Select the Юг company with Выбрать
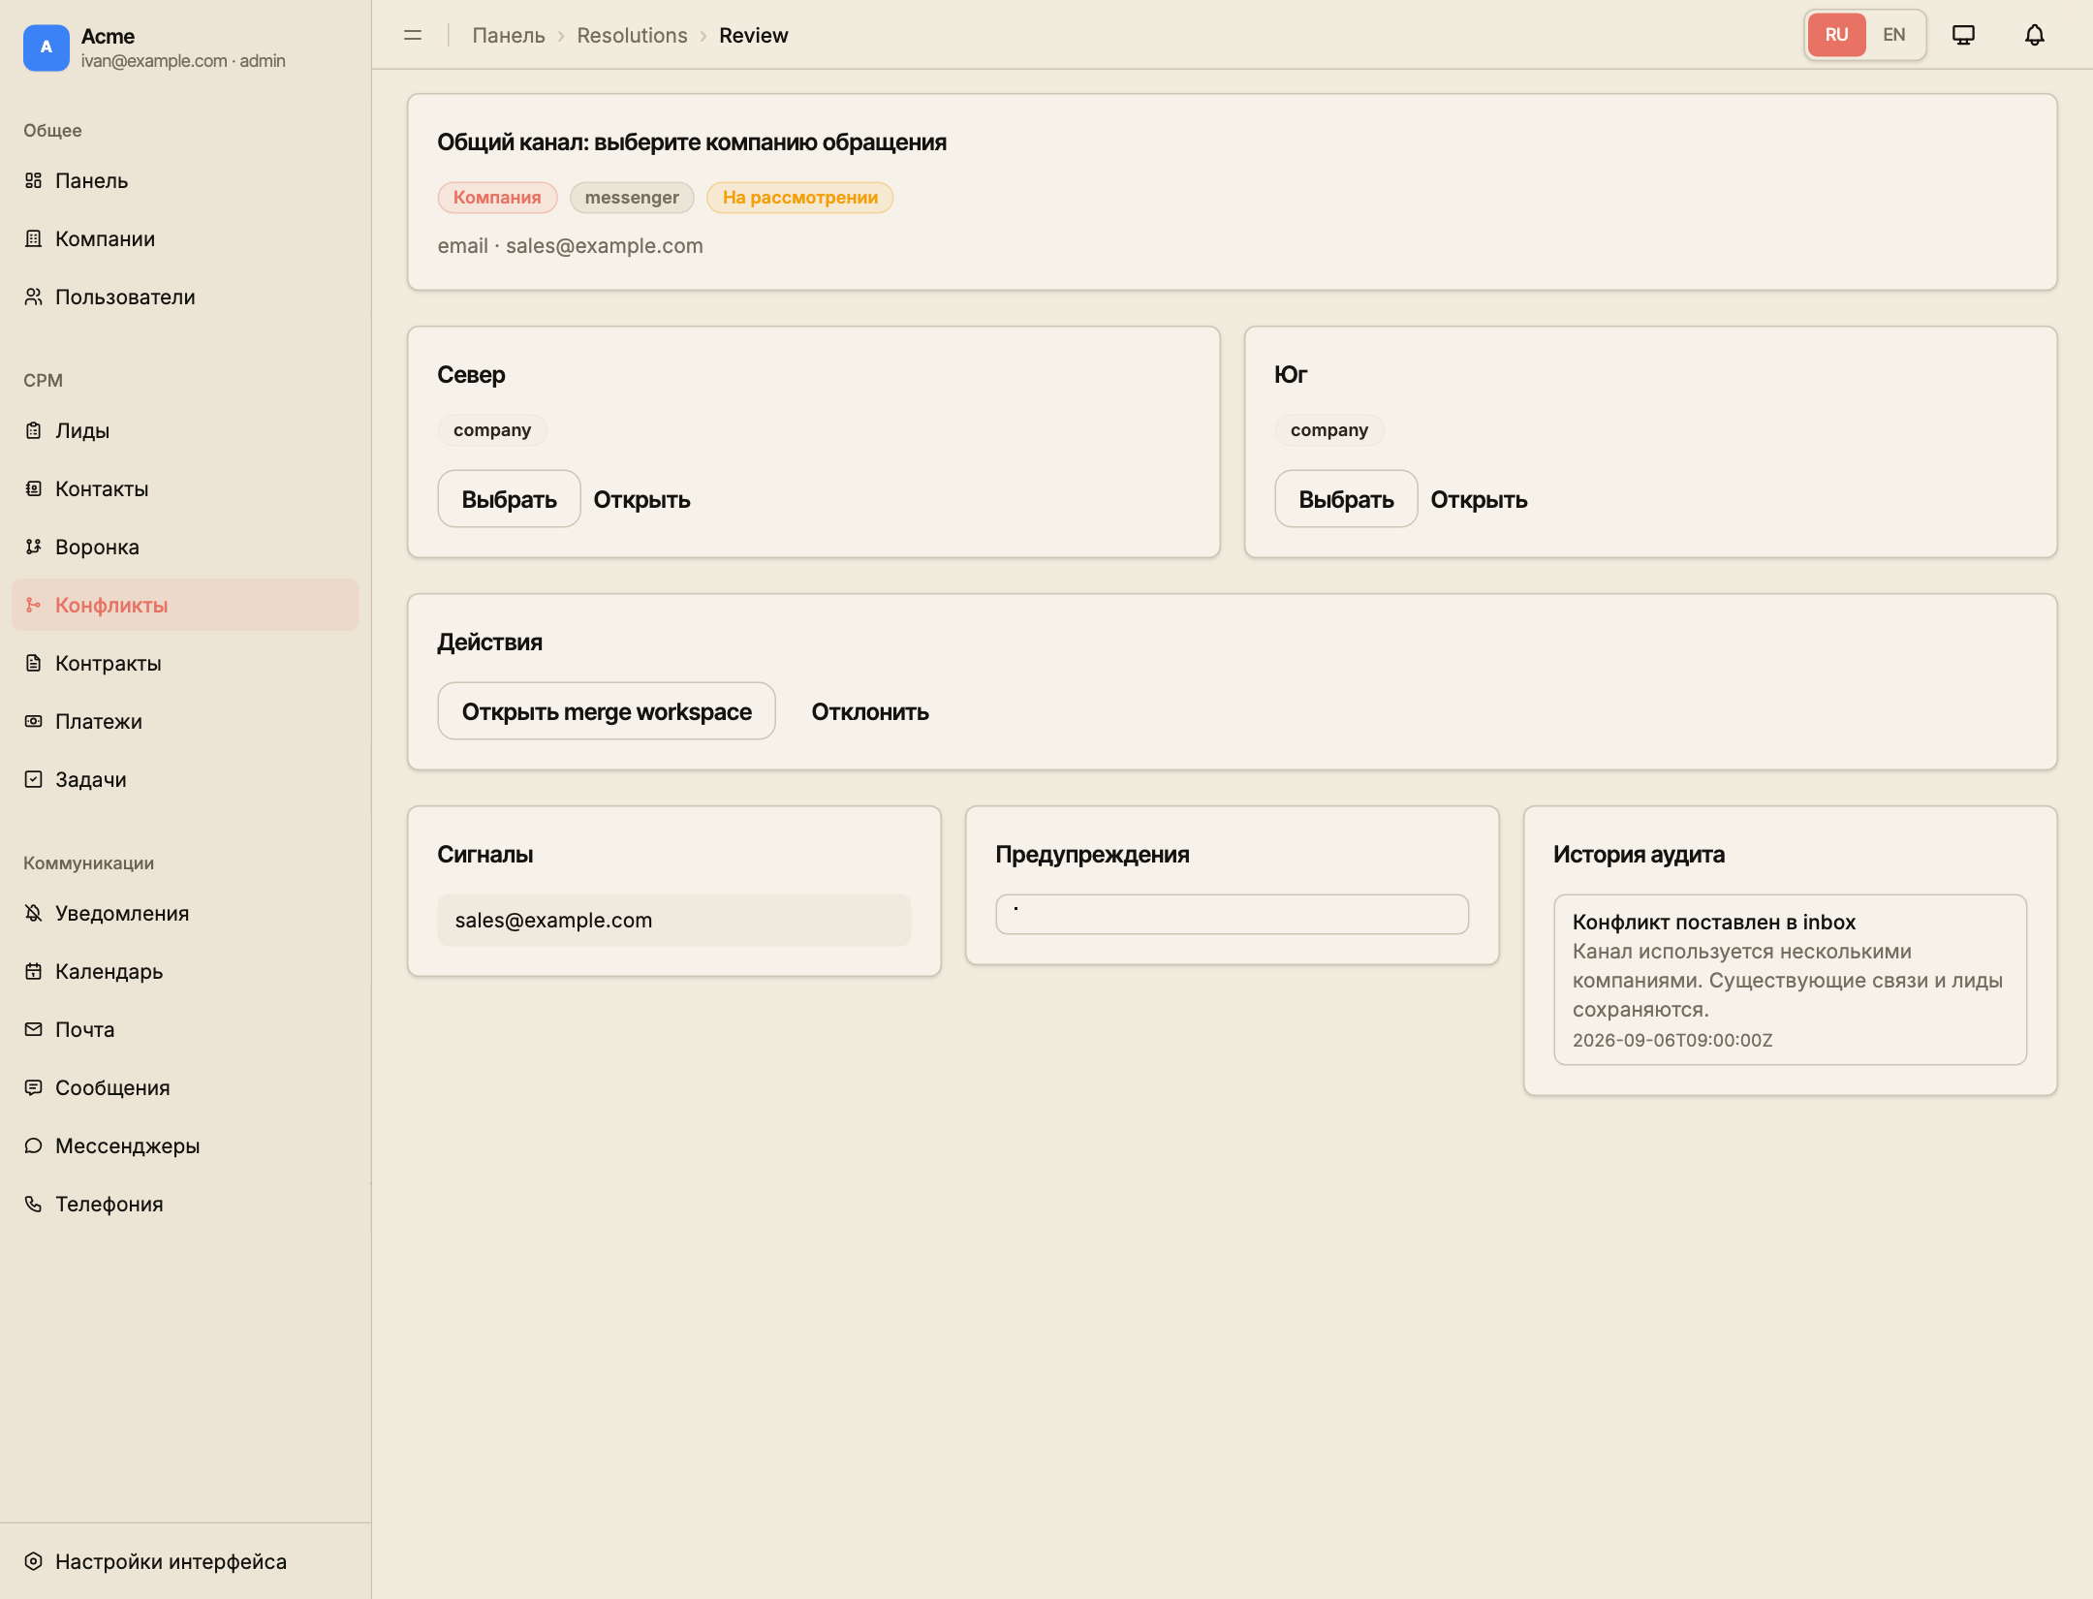Viewport: 2093px width, 1599px height. (x=1346, y=499)
